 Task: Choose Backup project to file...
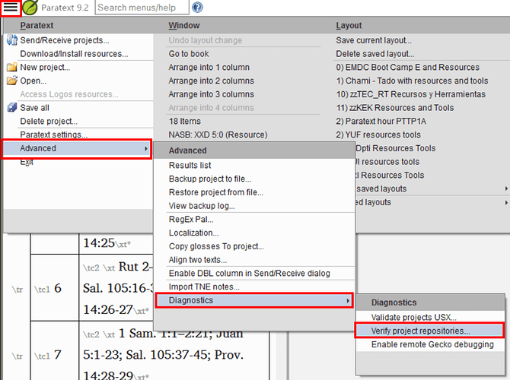point(210,179)
